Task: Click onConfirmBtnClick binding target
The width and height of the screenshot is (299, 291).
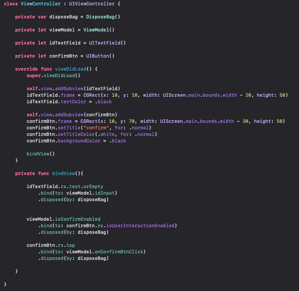Action: click(119, 252)
